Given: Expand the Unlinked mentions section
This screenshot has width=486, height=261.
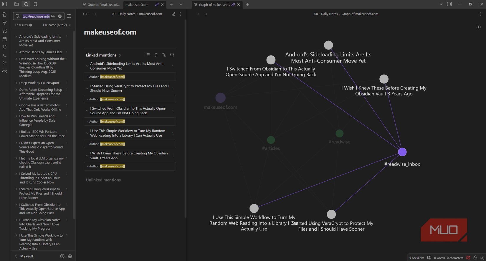Looking at the screenshot, I should pos(103,180).
